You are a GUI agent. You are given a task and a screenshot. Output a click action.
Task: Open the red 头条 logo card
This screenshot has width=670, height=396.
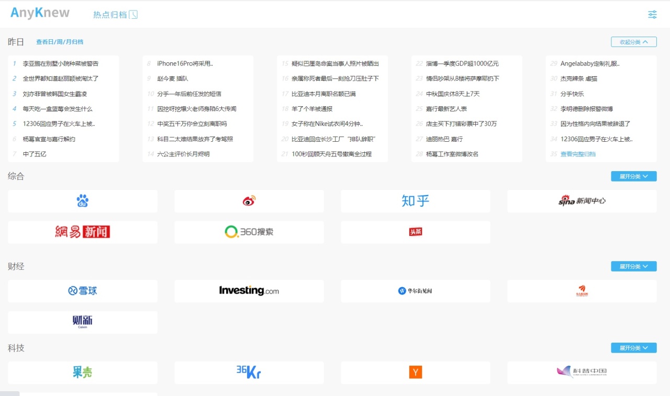(416, 232)
